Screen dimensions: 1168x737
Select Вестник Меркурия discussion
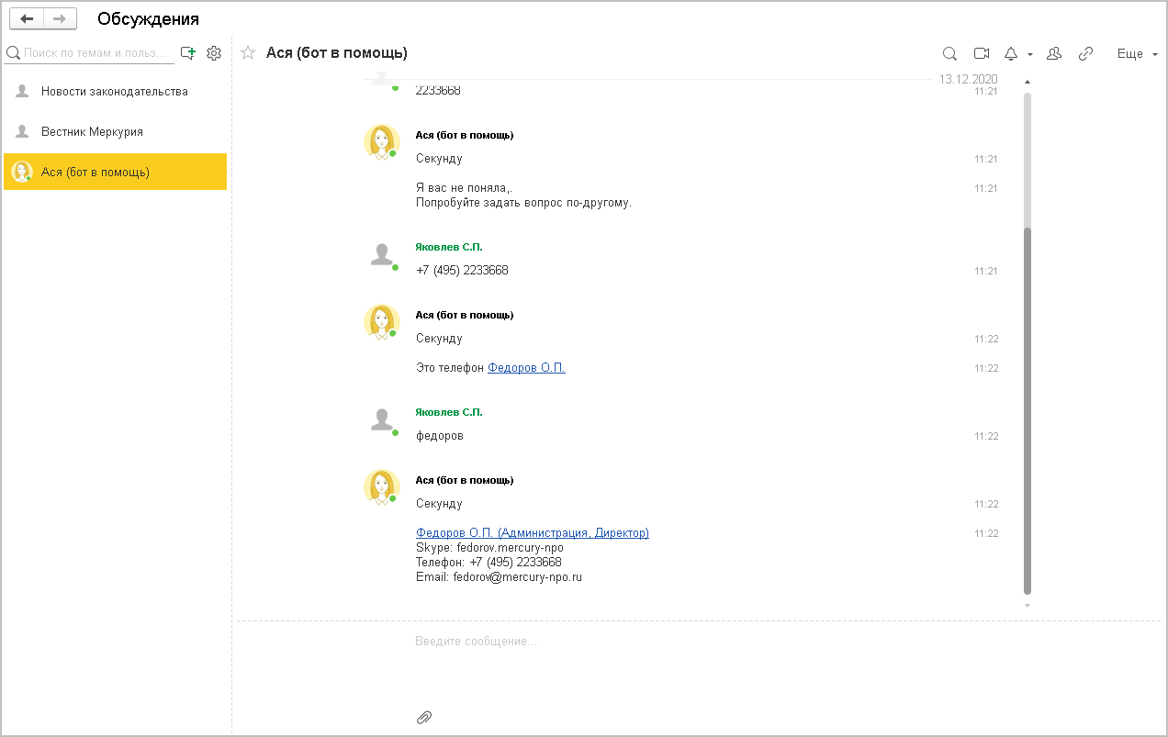[x=92, y=132]
